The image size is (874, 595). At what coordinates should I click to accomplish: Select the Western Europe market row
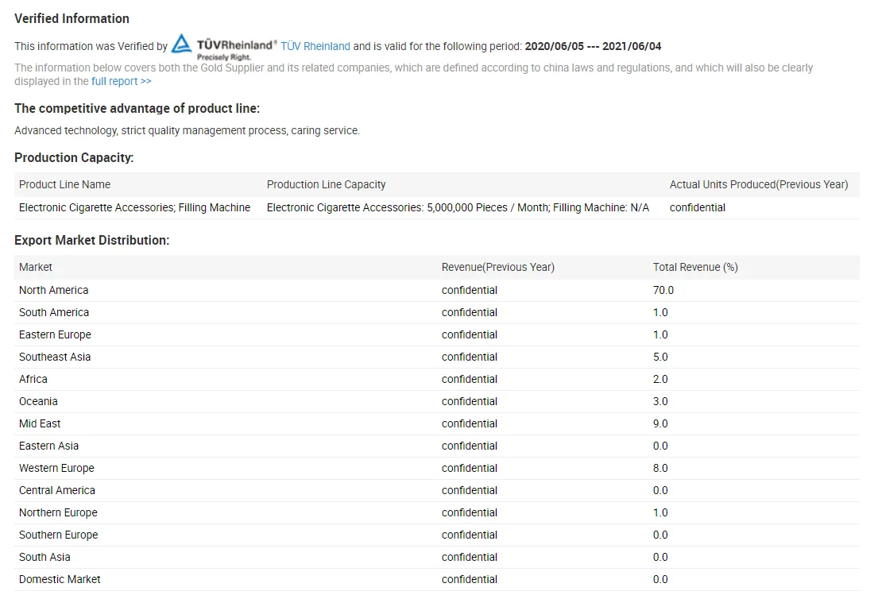[56, 468]
